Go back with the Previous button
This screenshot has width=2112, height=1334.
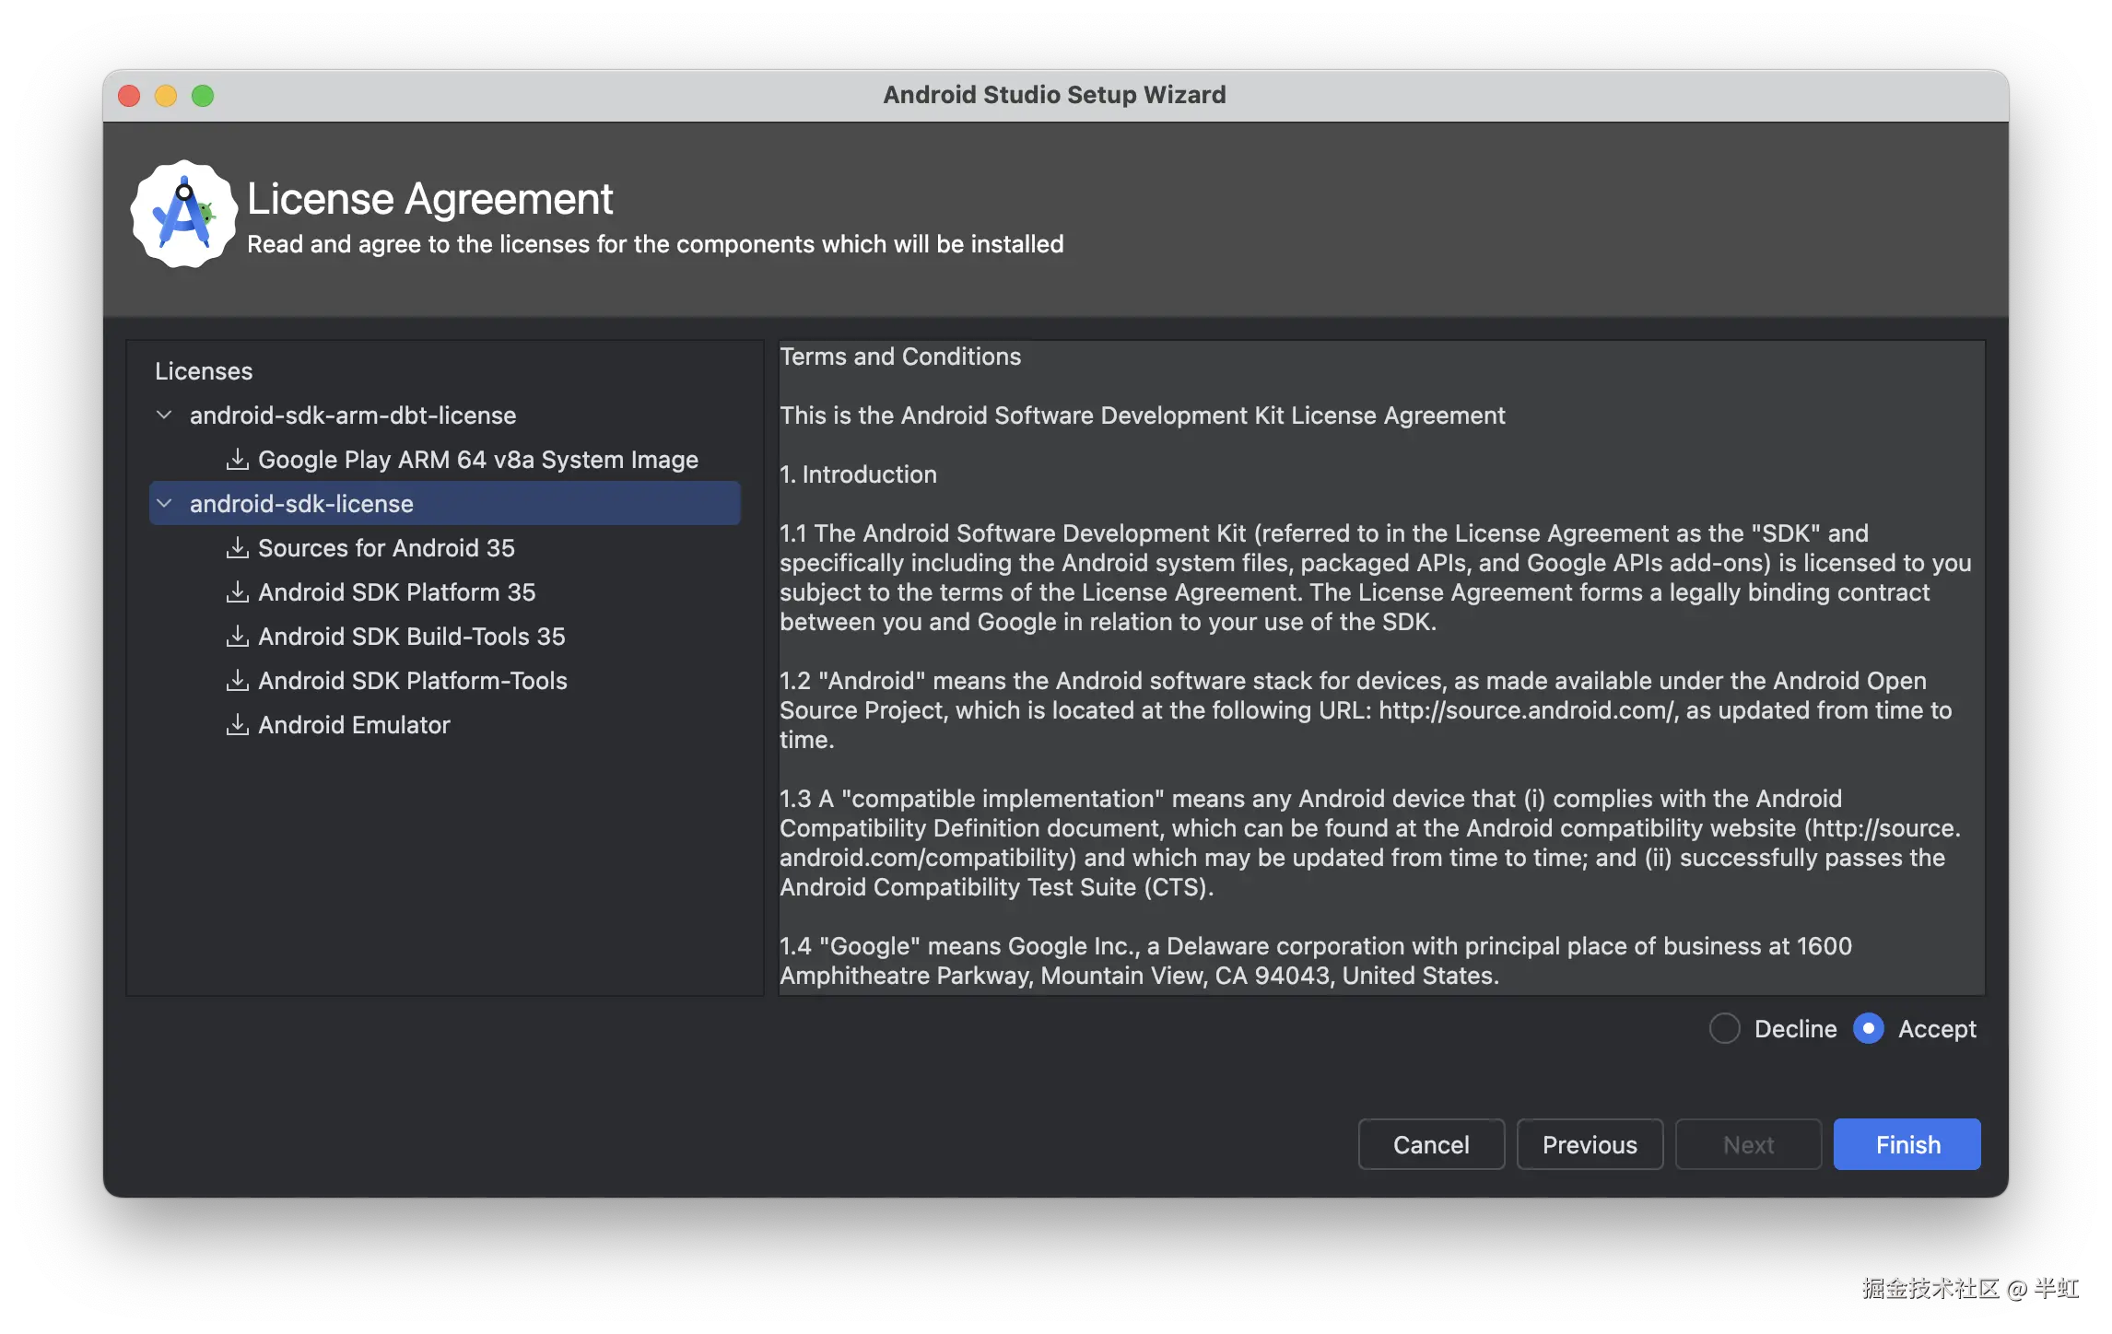1590,1144
